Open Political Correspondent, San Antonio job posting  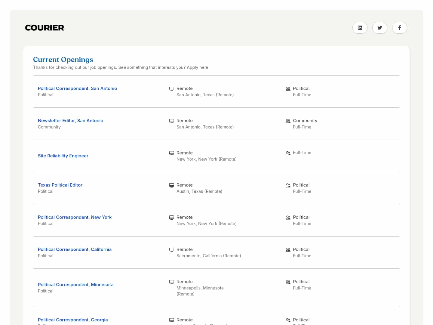77,88
